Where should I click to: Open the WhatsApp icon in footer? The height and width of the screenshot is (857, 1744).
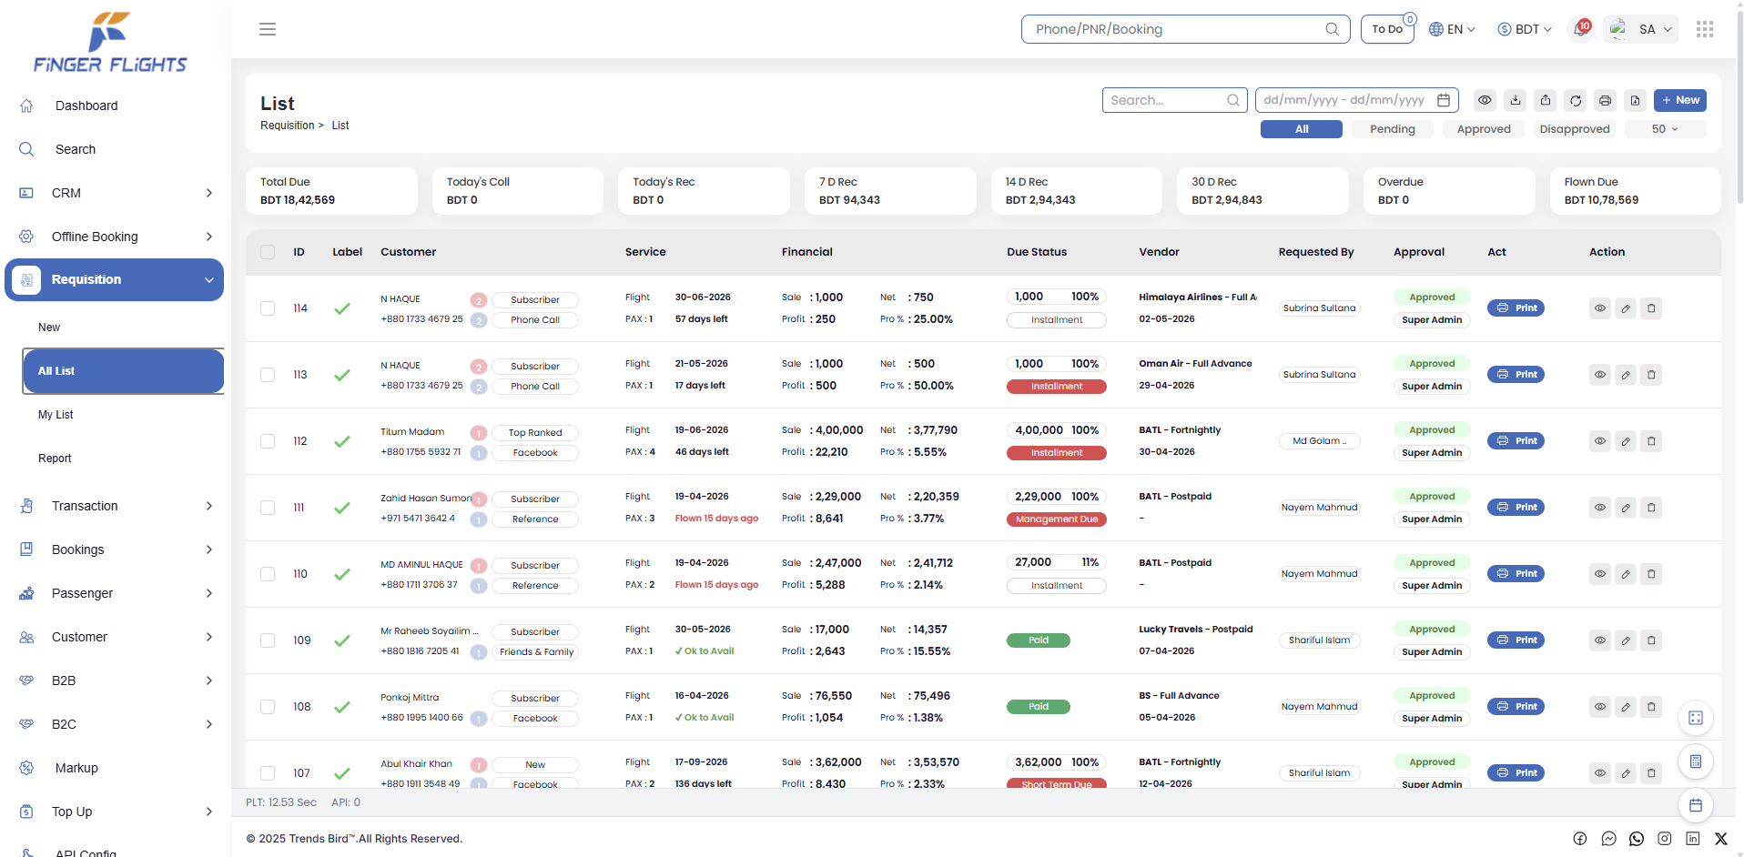point(1637,839)
